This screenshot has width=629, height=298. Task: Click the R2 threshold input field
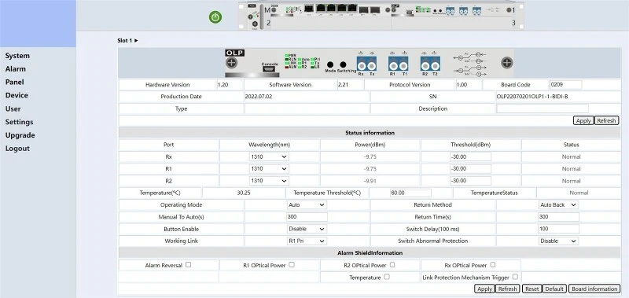point(470,181)
